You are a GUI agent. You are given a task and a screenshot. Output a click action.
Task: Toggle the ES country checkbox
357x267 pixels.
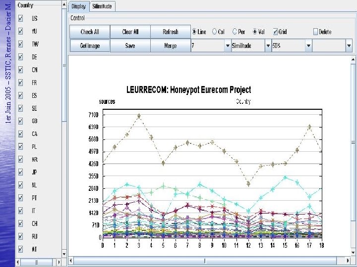point(20,95)
